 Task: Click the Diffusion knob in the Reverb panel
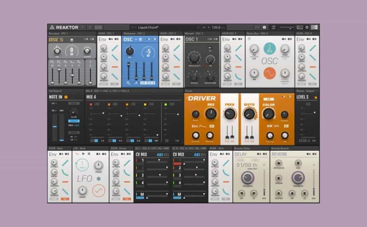[278, 163]
